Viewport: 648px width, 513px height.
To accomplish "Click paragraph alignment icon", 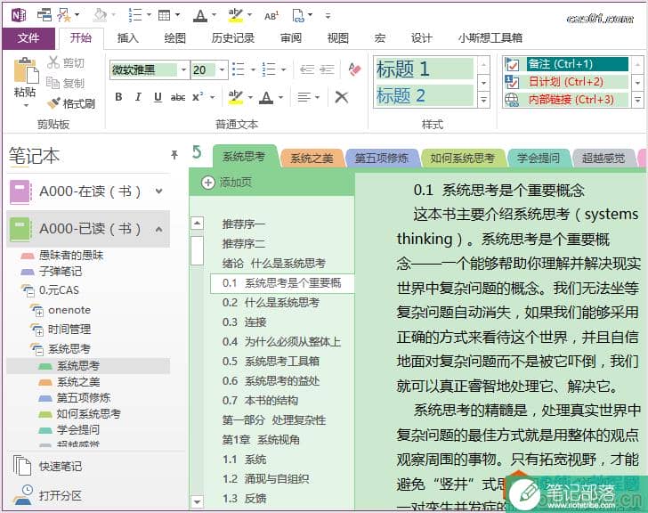I will [x=304, y=97].
